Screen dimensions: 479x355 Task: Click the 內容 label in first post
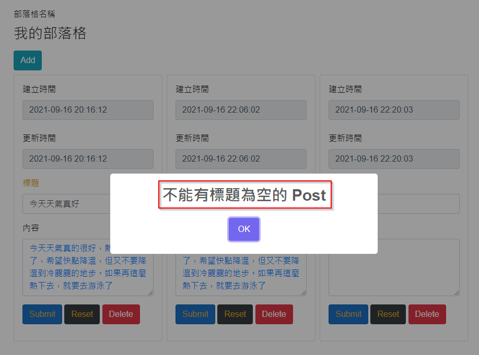coord(31,228)
